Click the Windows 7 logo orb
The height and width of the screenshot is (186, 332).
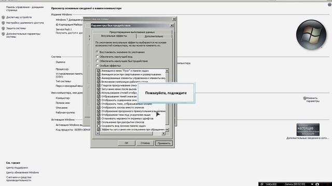pos(311,35)
